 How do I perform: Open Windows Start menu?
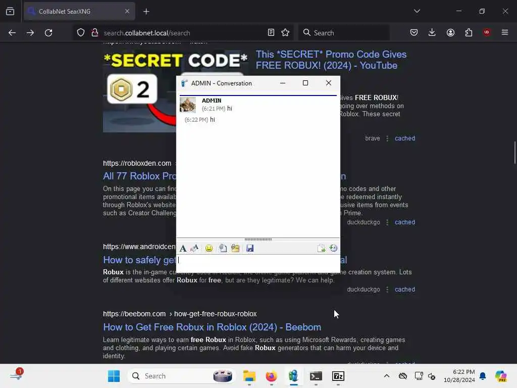click(114, 376)
